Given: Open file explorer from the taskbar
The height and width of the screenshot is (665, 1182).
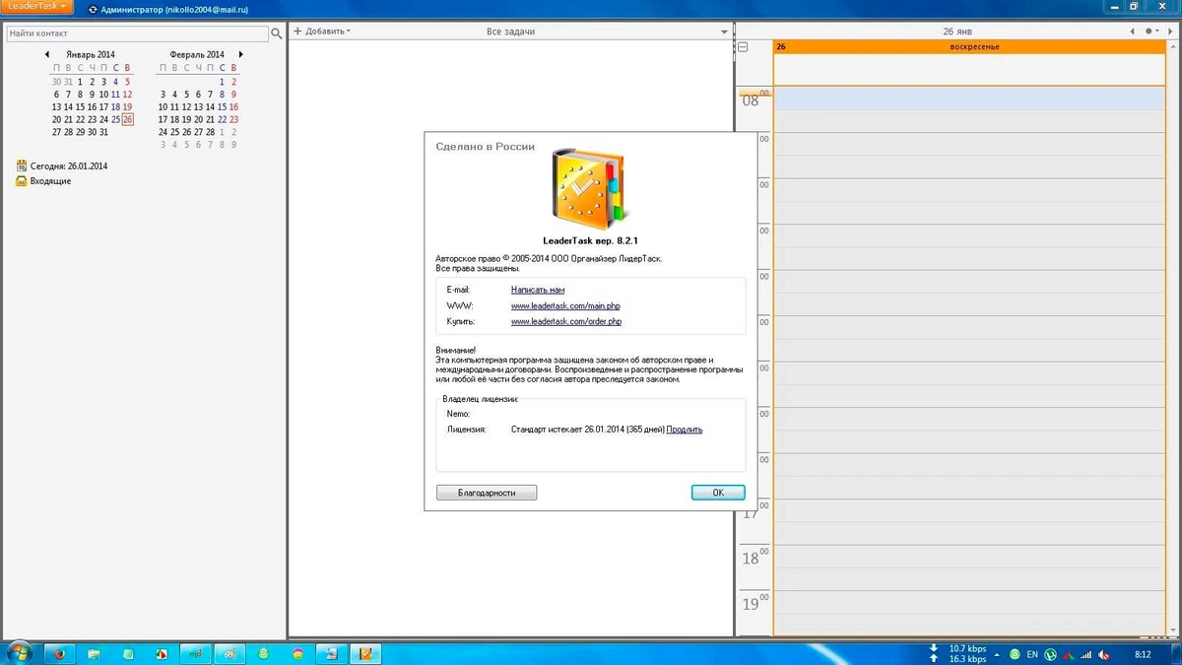Looking at the screenshot, I should pyautogui.click(x=94, y=653).
